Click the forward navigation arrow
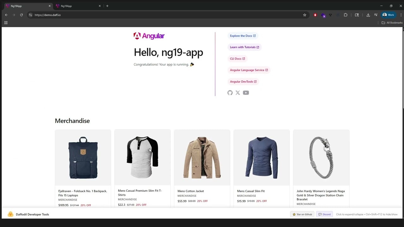Screen dimensions: 404x227 (x=14, y=15)
